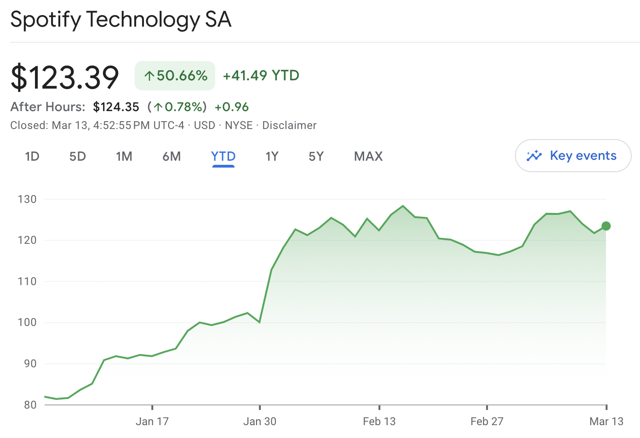This screenshot has height=438, width=640.
Task: Select the 5D time range tab
Action: coord(78,157)
